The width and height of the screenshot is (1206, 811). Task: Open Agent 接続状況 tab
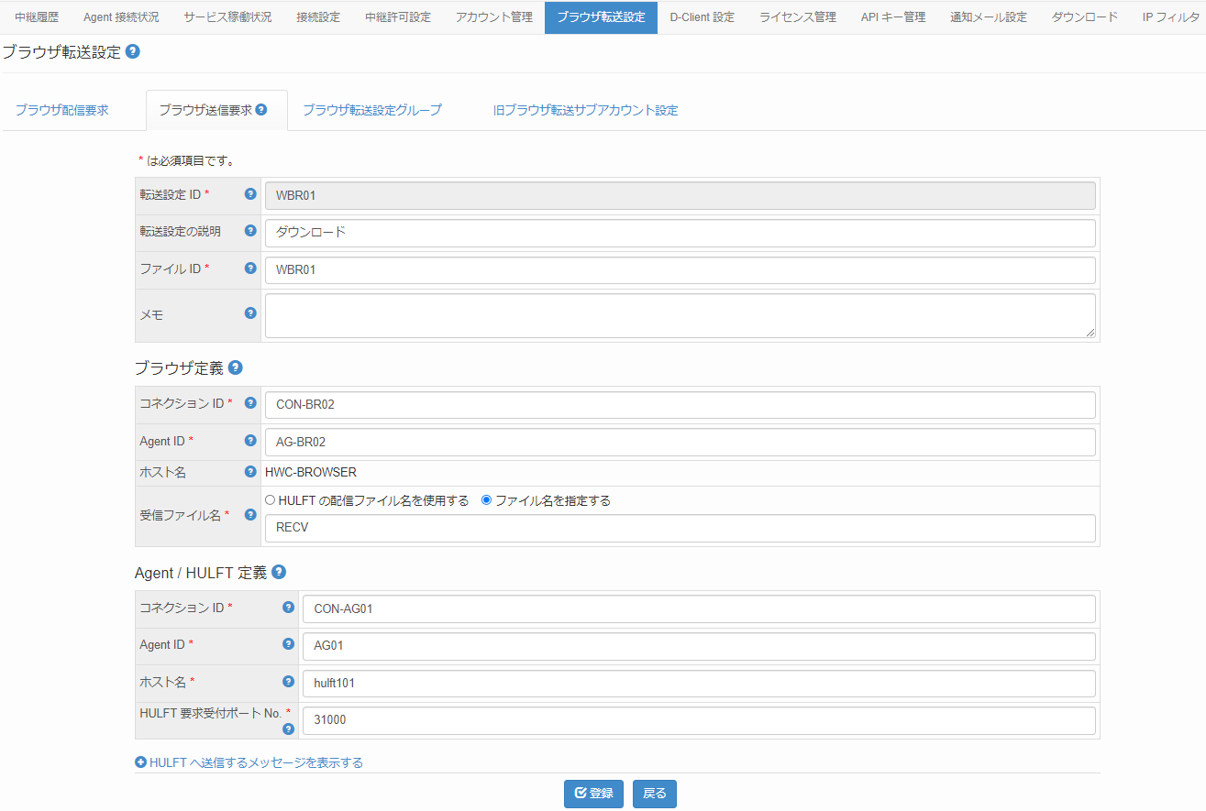click(x=121, y=17)
